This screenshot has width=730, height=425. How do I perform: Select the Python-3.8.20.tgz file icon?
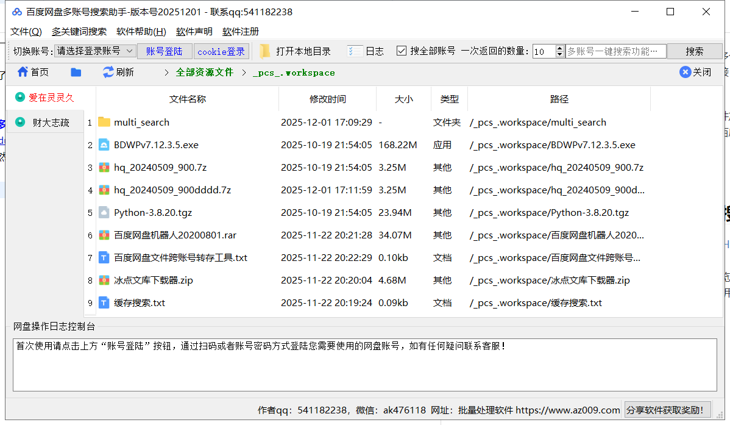[104, 213]
